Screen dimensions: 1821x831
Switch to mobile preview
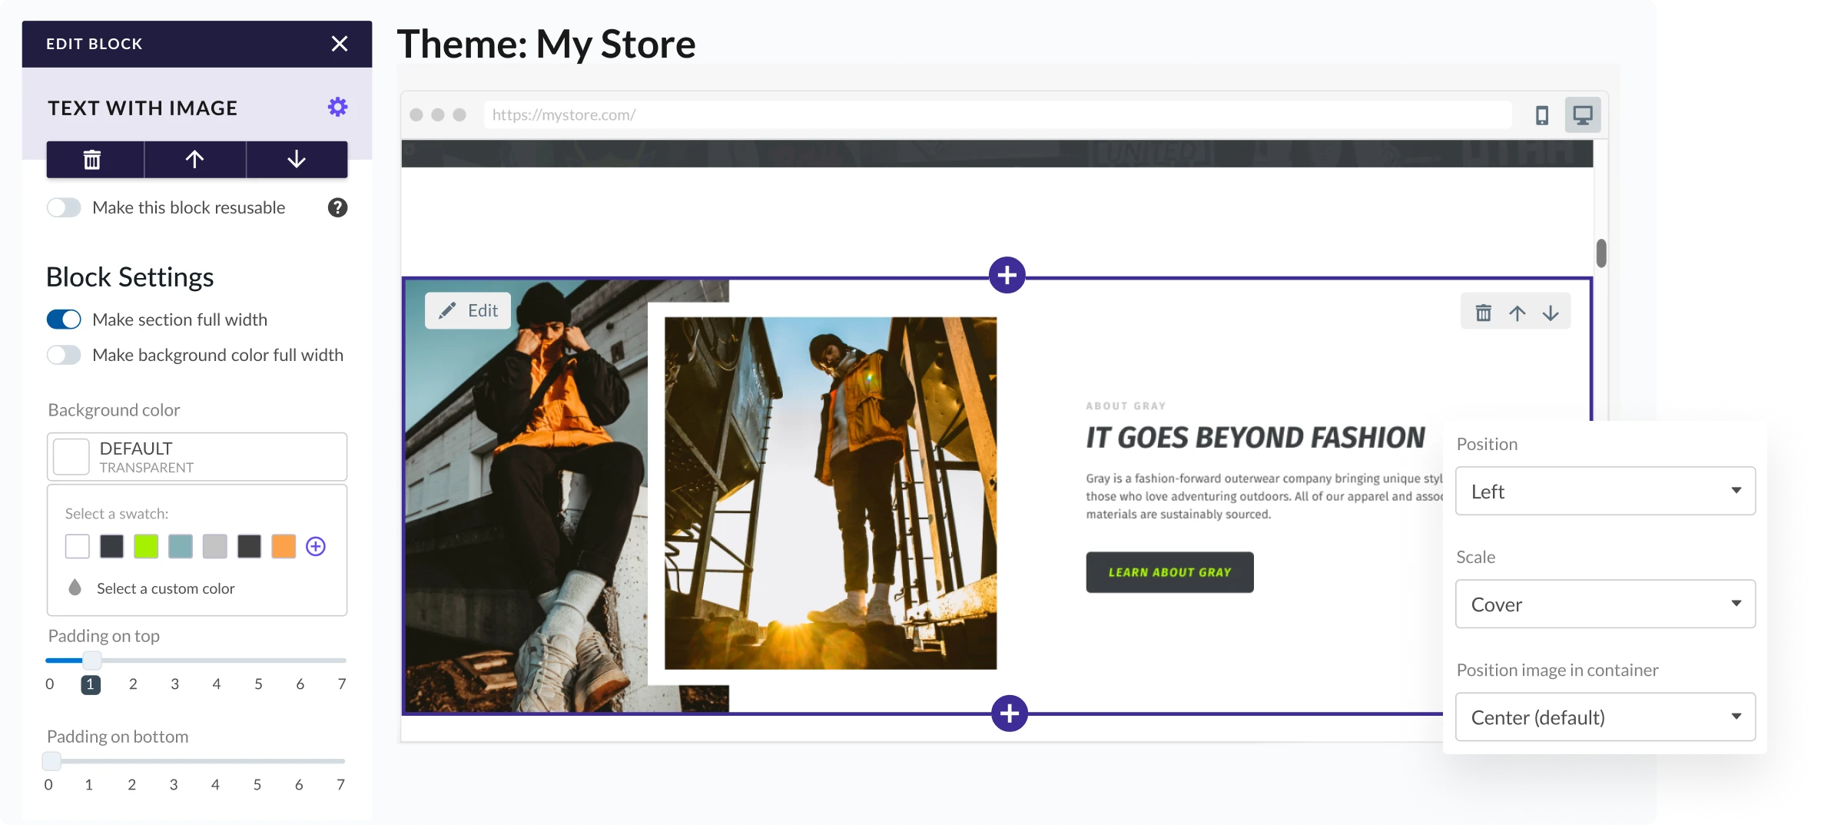[1541, 115]
